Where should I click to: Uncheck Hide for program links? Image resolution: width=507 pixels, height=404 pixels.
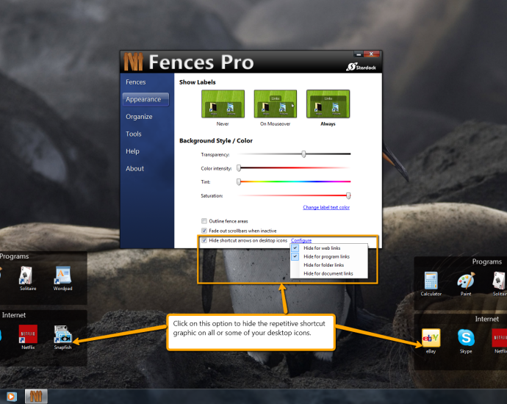coord(329,256)
